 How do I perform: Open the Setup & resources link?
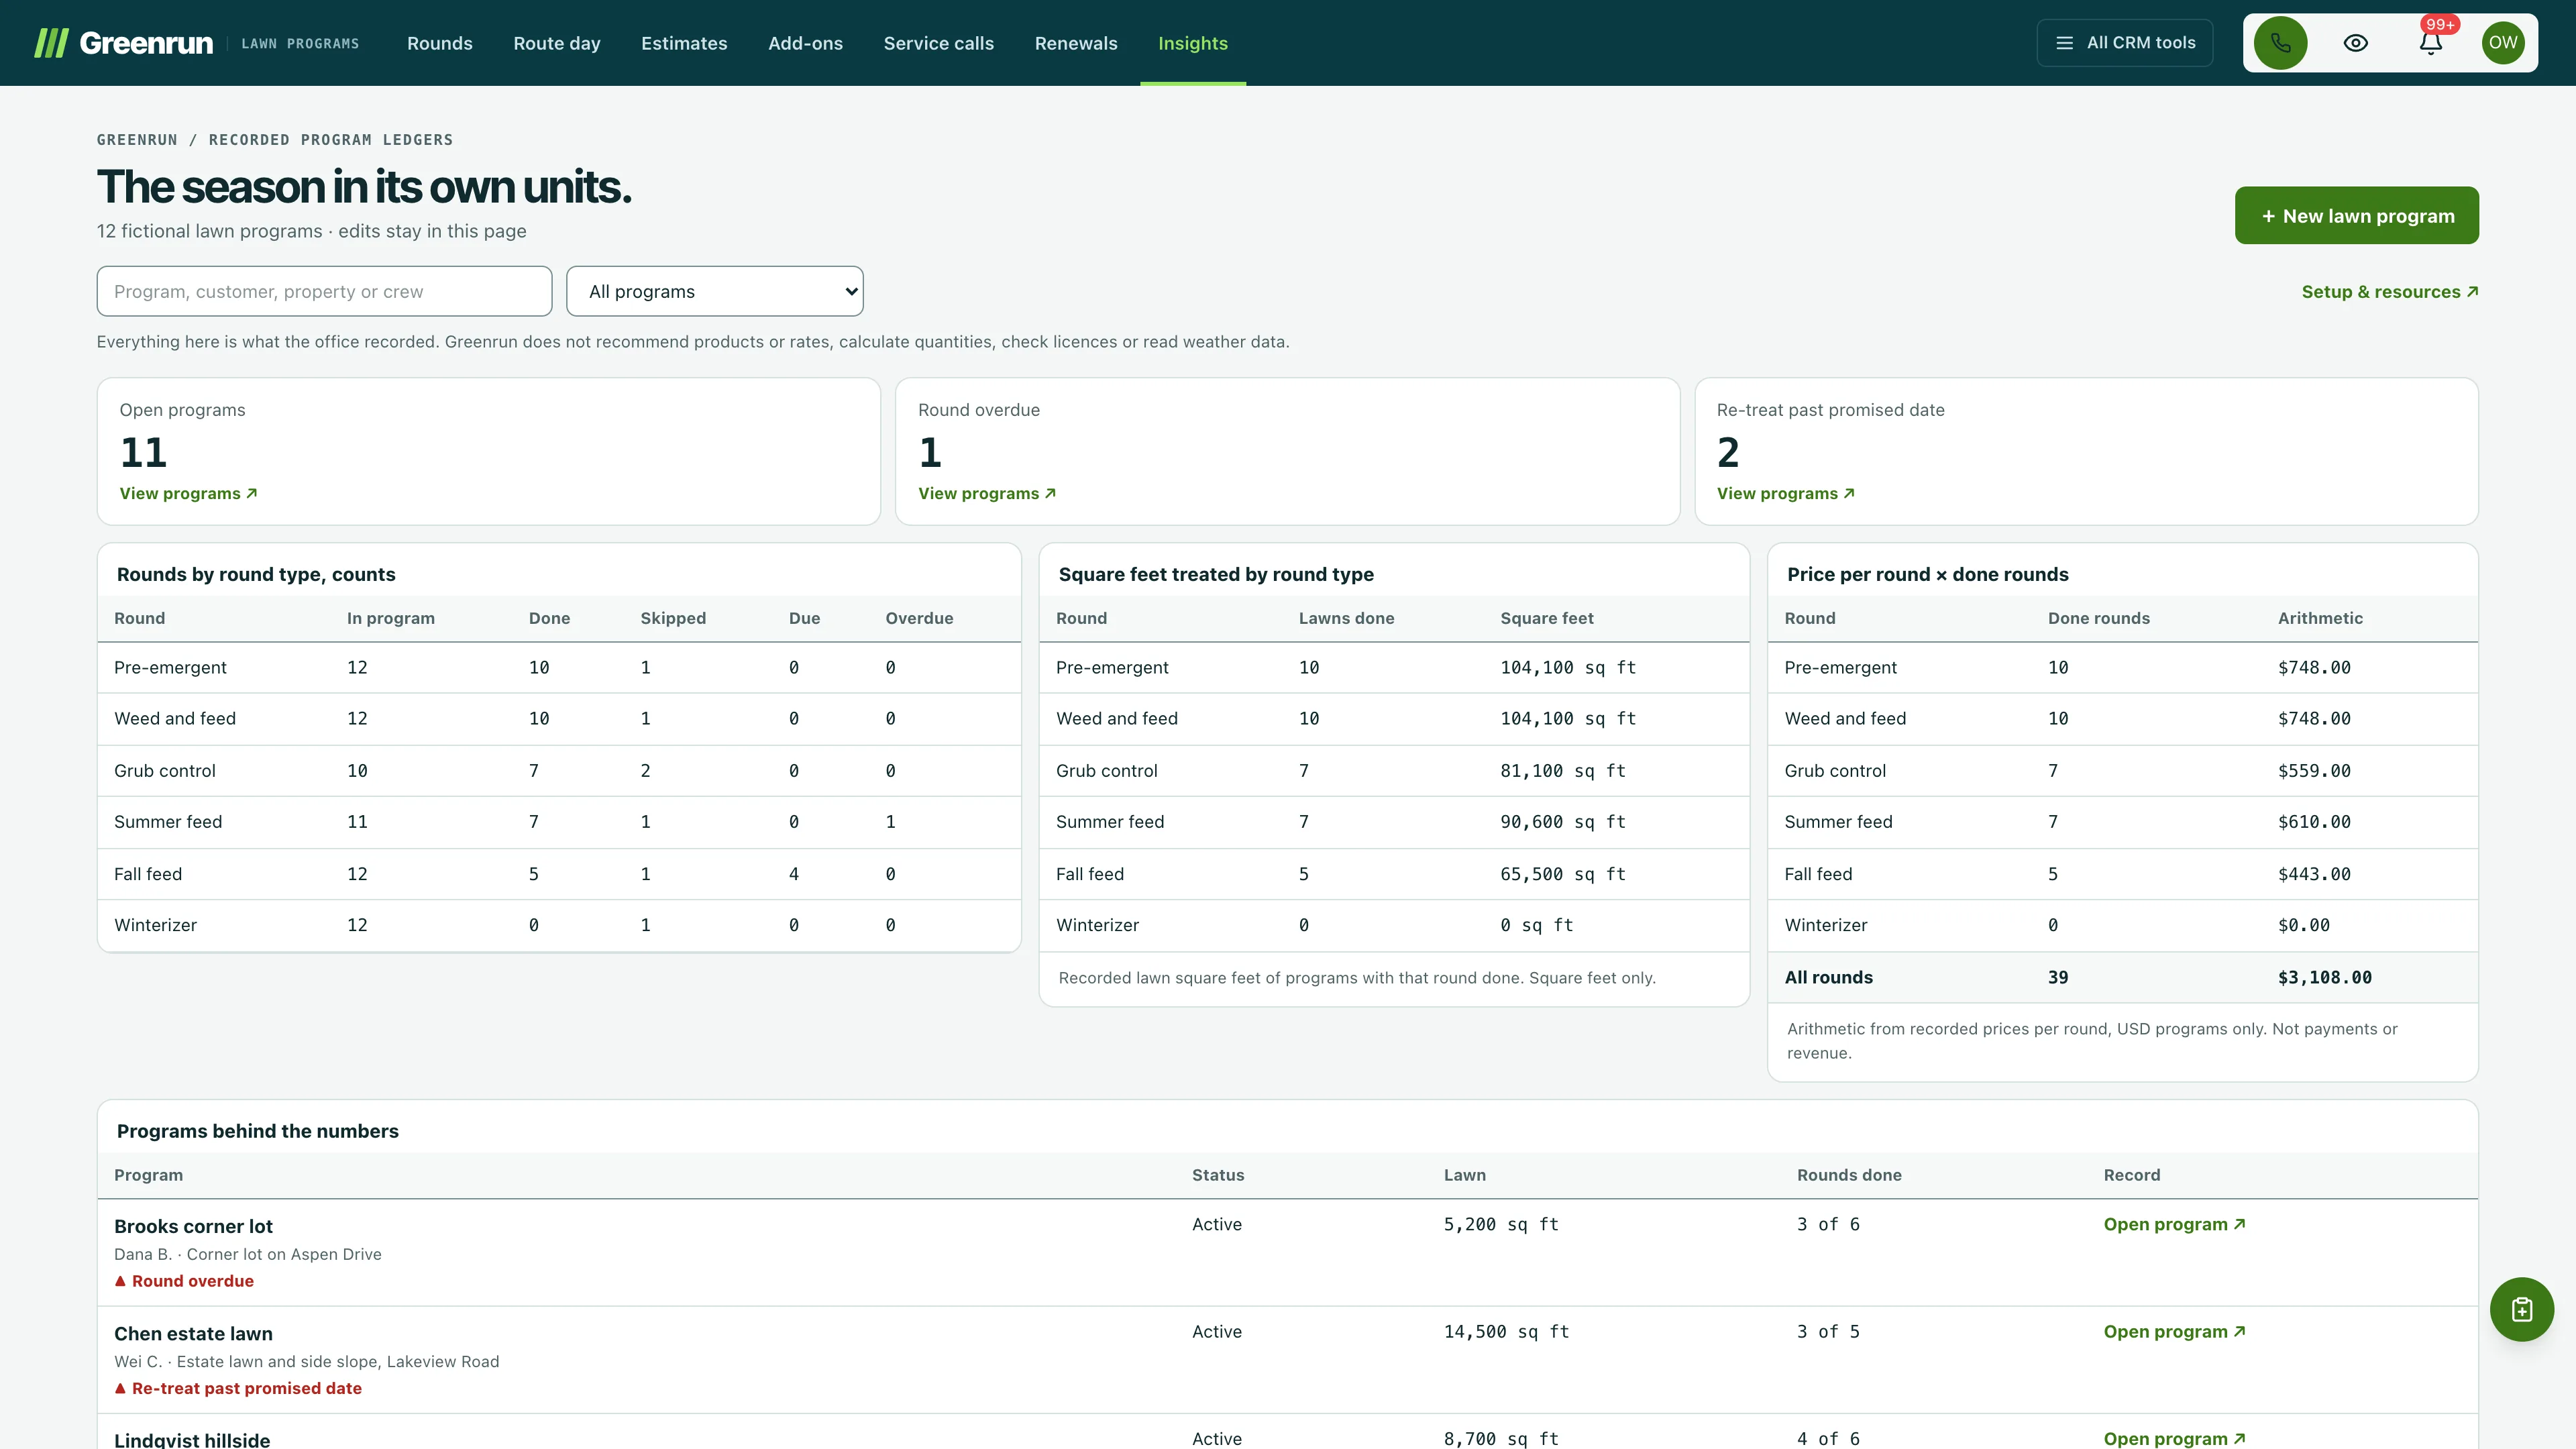click(x=2389, y=292)
